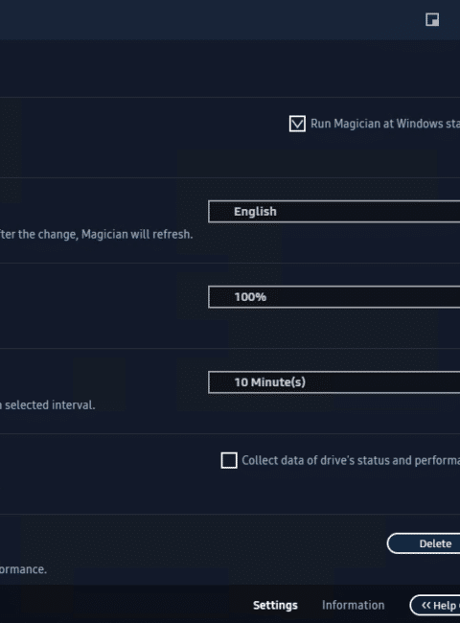Select the '10 Minute(s)' value text
This screenshot has height=623, width=460.
[269, 382]
